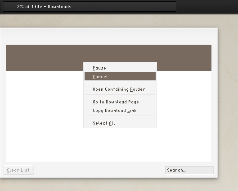This screenshot has width=238, height=191.
Task: Click the light header strip above the download list
Action: point(108,36)
